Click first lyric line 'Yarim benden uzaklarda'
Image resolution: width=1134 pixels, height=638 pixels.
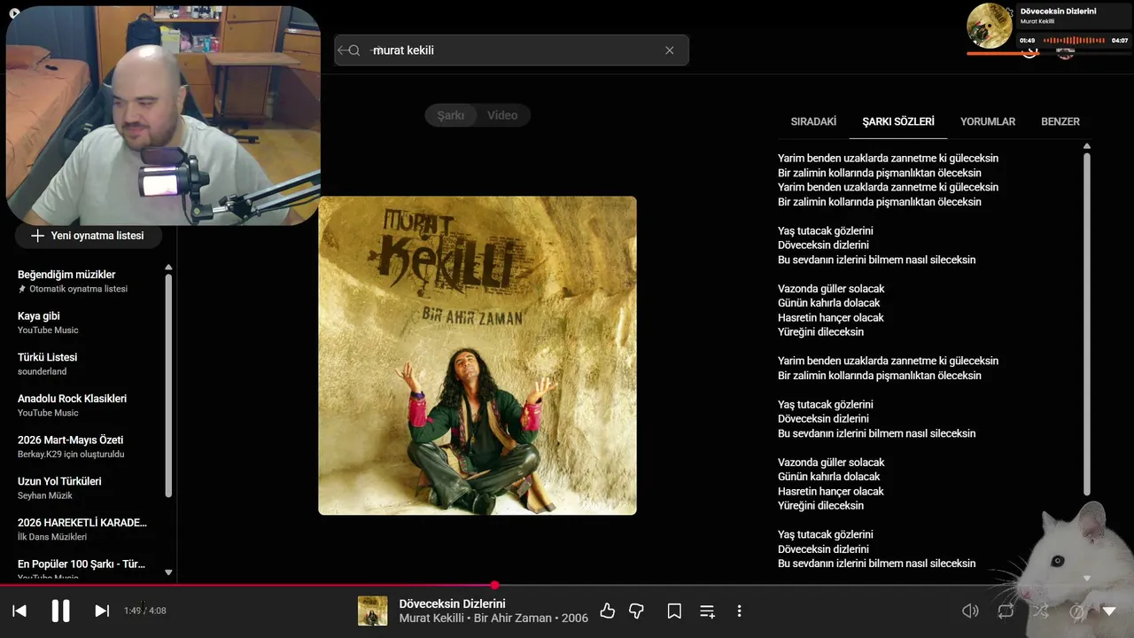pos(888,159)
